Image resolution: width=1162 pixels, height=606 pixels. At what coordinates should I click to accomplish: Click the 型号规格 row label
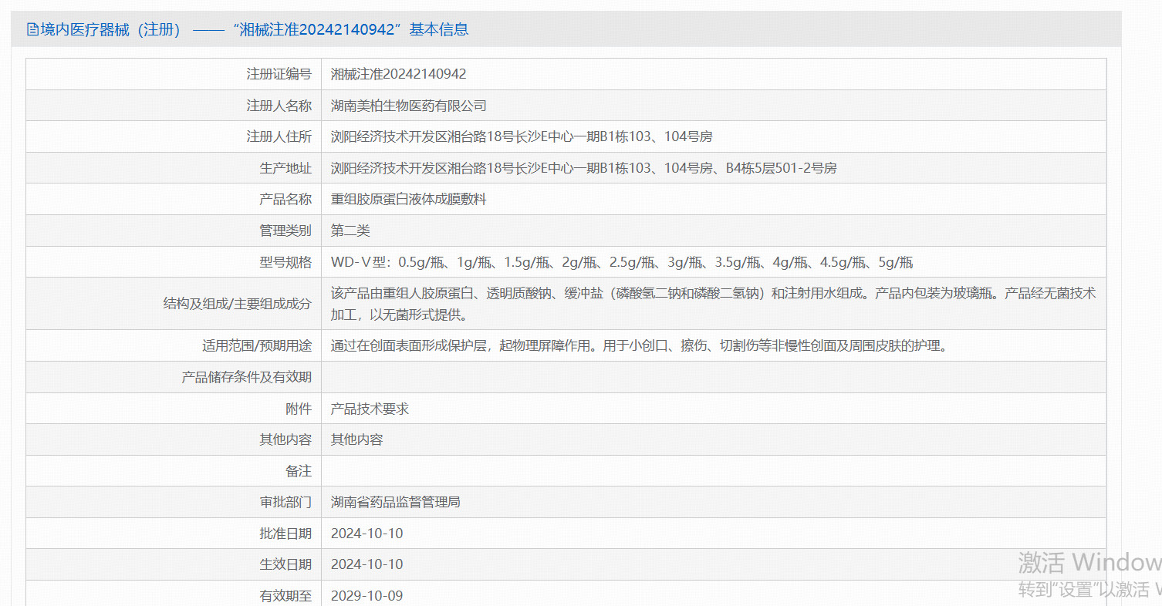[285, 262]
